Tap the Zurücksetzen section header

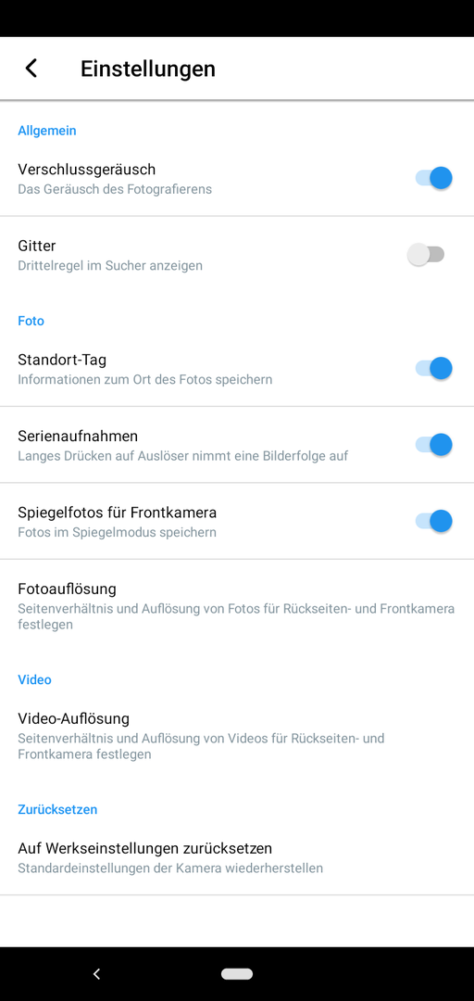[x=57, y=809]
